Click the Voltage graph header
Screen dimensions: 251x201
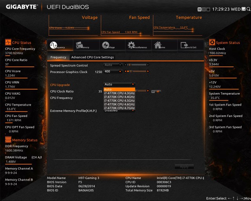pyautogui.click(x=90, y=17)
